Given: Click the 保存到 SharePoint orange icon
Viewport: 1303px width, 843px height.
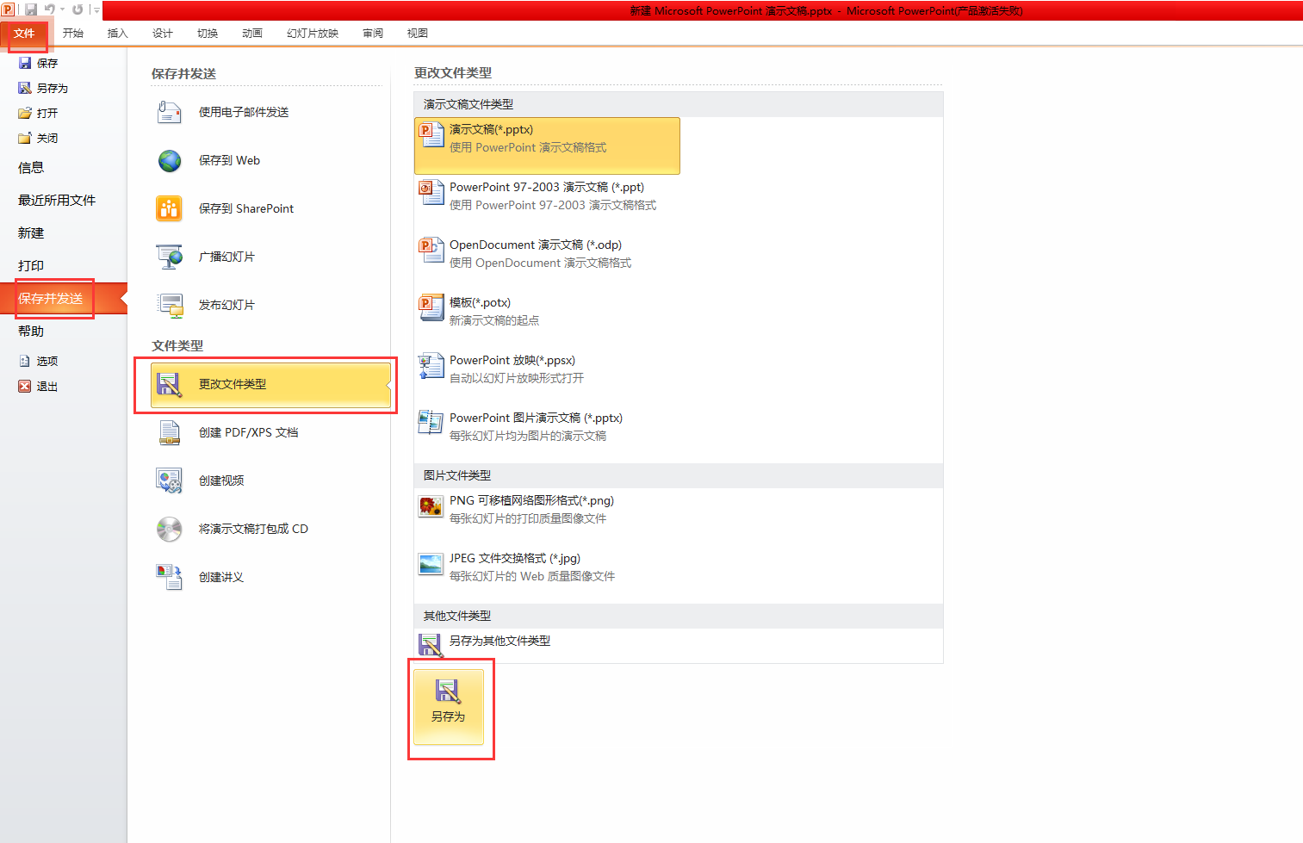Looking at the screenshot, I should pos(170,208).
